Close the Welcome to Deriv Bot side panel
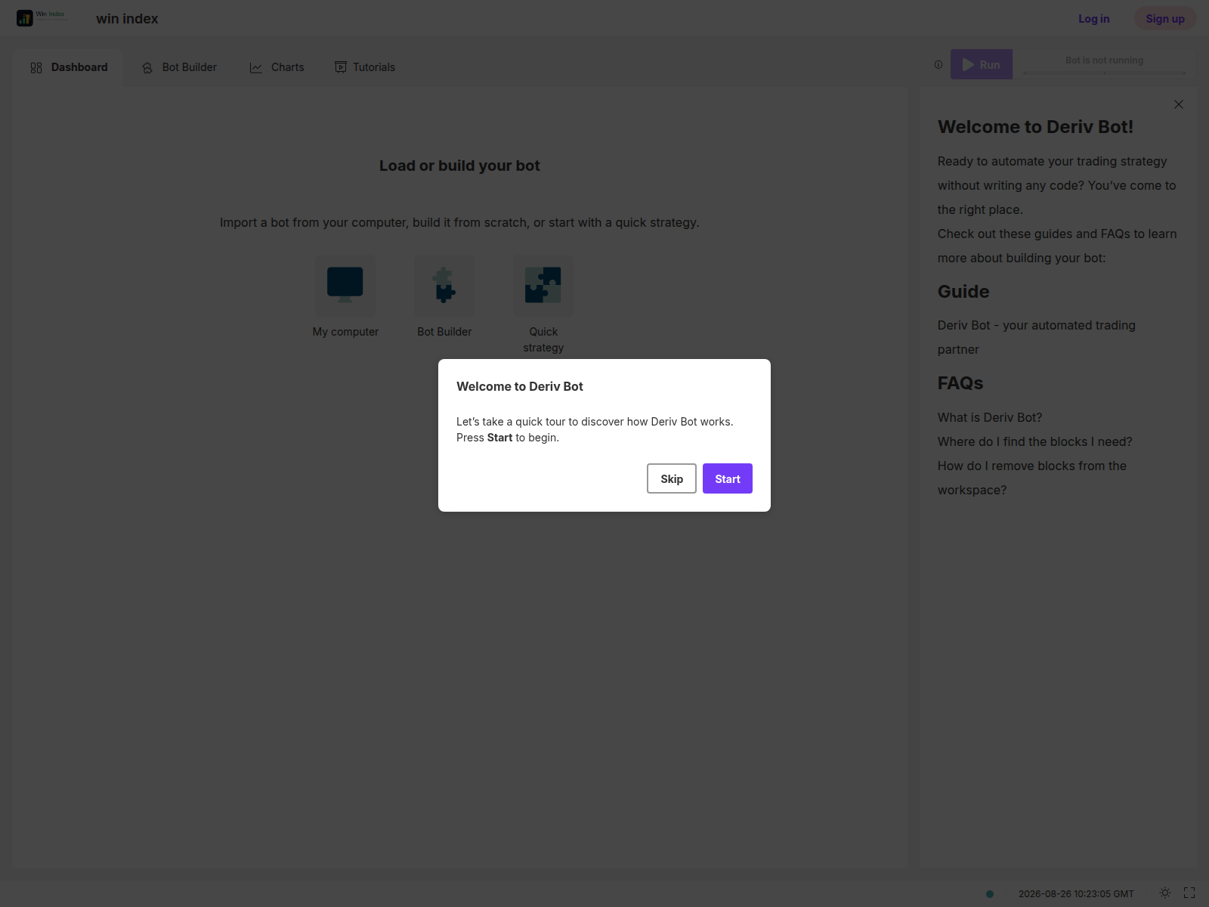Viewport: 1209px width, 907px height. click(1179, 104)
